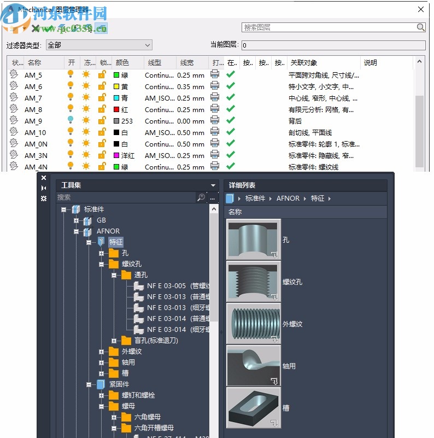Sort by the 颜色 column header
Viewport: 434px width, 438px height.
[128, 62]
